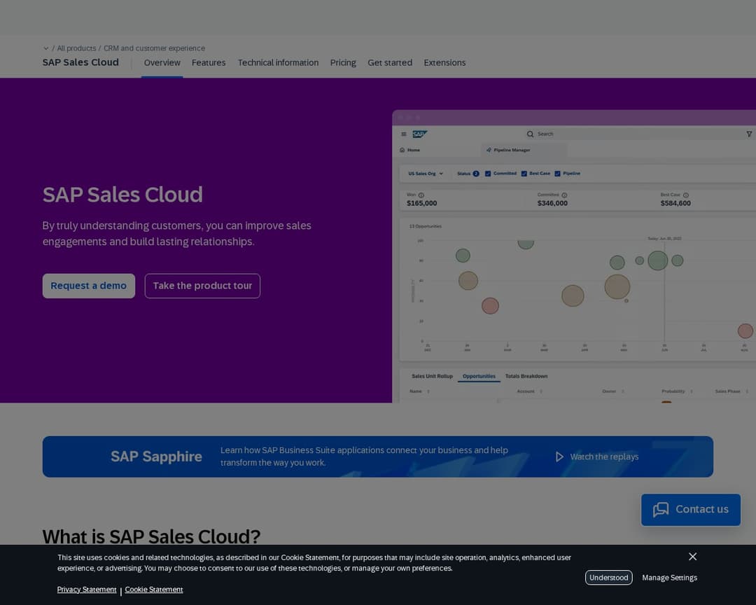Click the Request a demo button
This screenshot has height=605, width=756.
pos(89,286)
